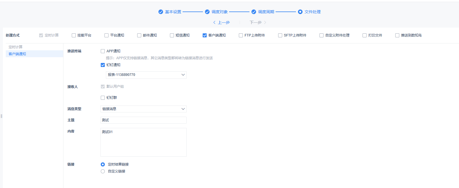Click the left panel collapse drag handle
Image resolution: width=459 pixels, height=188 pixels.
(1, 116)
